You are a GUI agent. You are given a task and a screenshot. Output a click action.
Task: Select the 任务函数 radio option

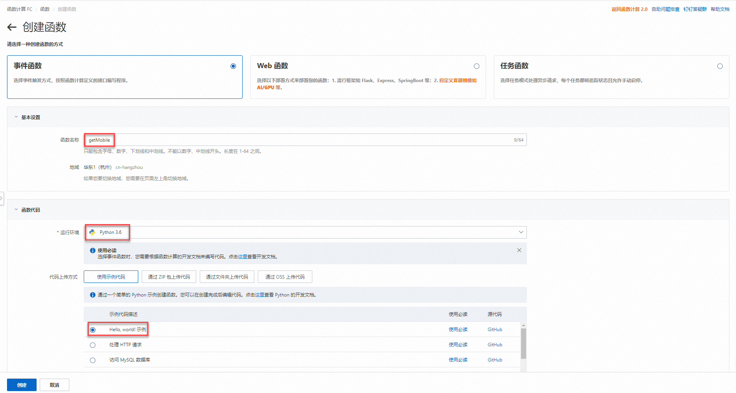[x=720, y=66]
